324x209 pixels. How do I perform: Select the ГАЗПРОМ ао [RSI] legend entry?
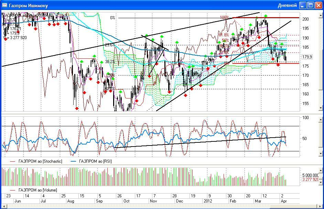pos(91,161)
